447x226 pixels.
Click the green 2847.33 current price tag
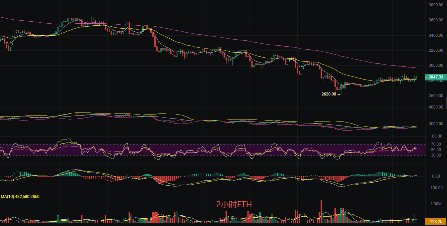click(435, 77)
